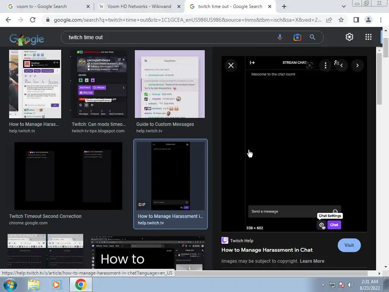This screenshot has height=292, width=389.
Task: Search inside image with lens icon
Action: pyautogui.click(x=309, y=65)
